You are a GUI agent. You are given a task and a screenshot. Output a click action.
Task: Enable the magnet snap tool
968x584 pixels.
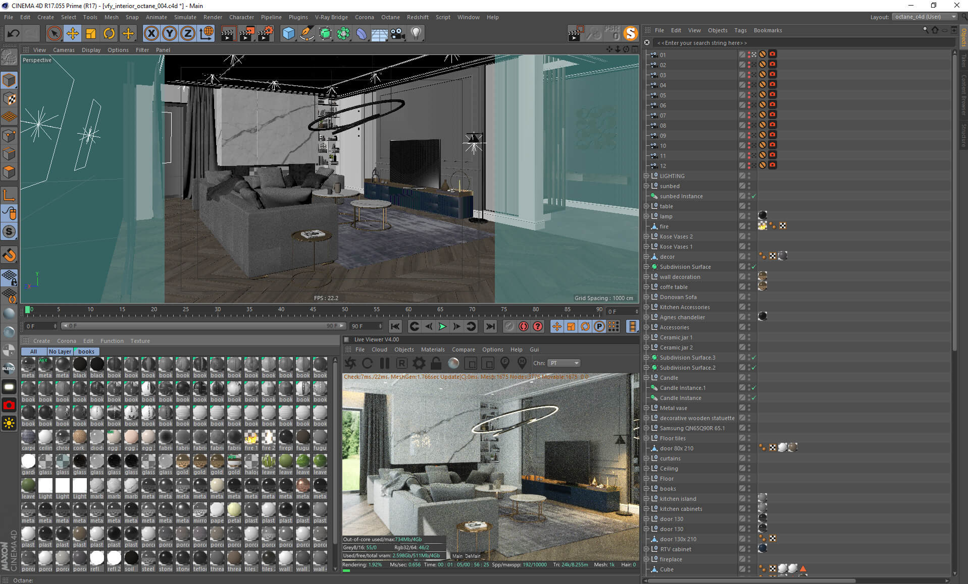[x=10, y=255]
